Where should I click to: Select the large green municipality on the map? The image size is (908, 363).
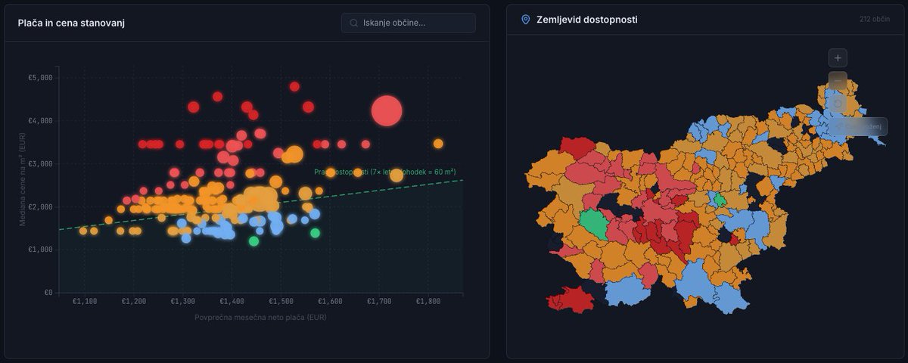coord(595,224)
